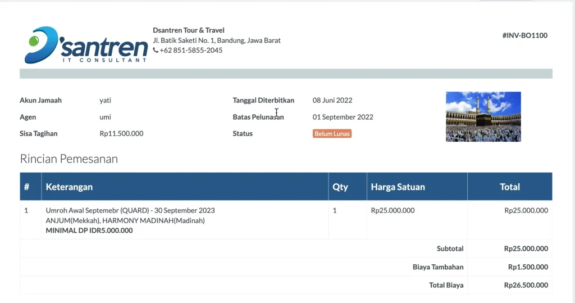Screen dimensions: 575x303
Task: Click the Tanggal Diterbitkan date 08 Juni 2022
Action: 332,101
